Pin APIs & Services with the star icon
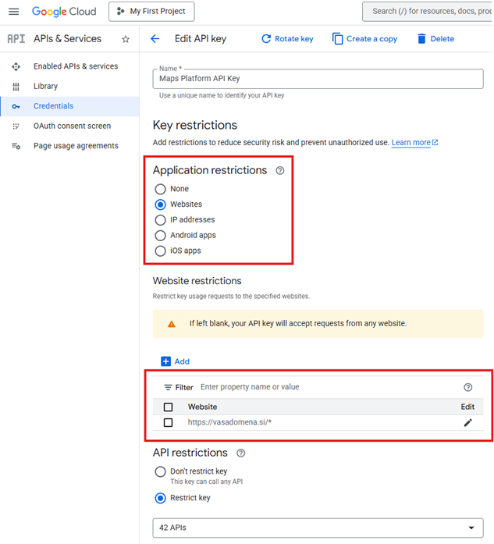 [x=126, y=39]
